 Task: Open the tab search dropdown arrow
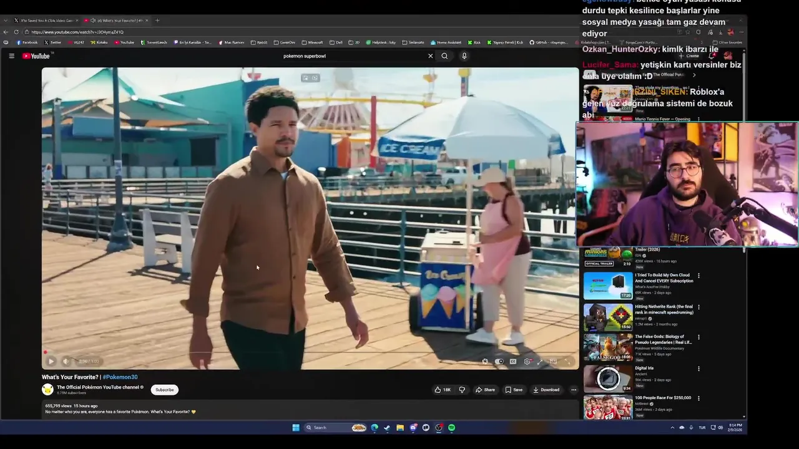click(x=6, y=21)
